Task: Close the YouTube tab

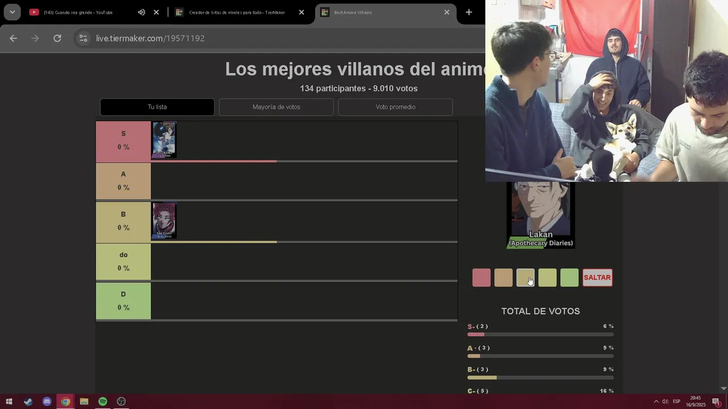Action: tap(156, 12)
